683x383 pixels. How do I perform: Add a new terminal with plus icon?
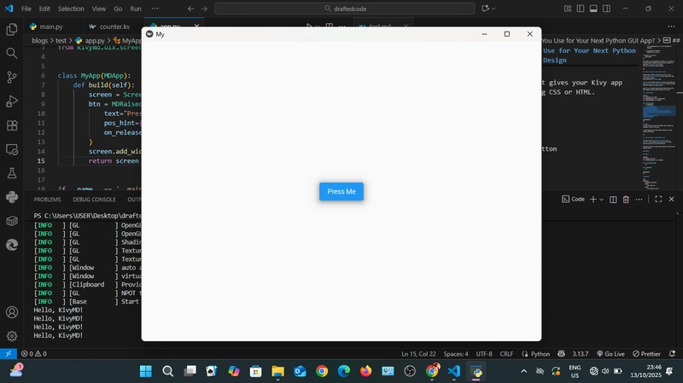point(593,200)
